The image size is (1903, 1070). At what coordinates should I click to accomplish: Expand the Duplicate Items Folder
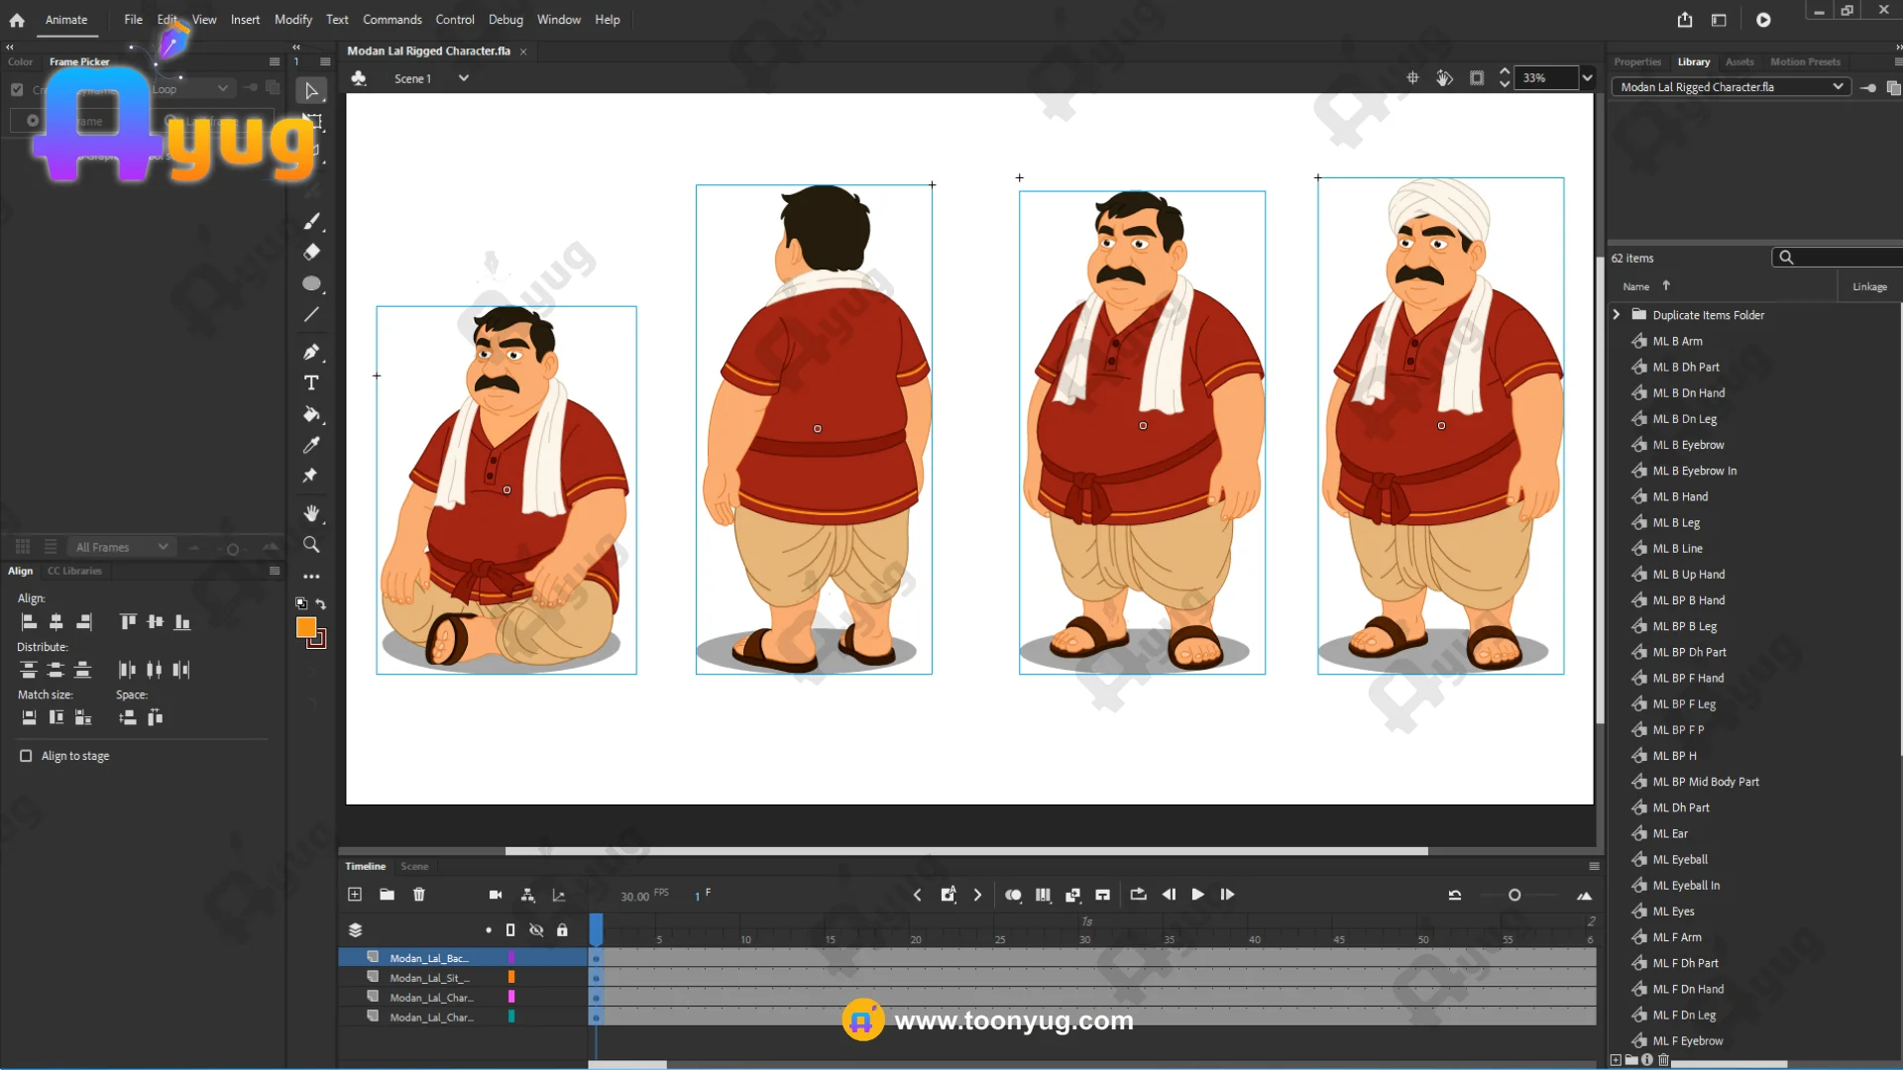click(1617, 315)
